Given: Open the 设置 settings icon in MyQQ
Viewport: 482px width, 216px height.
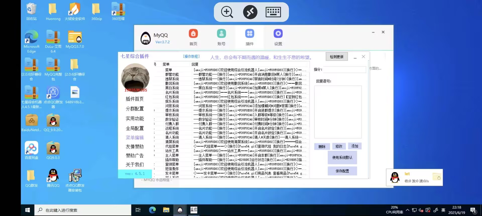Looking at the screenshot, I should pos(278,34).
